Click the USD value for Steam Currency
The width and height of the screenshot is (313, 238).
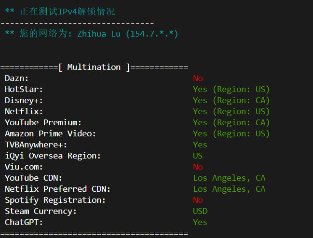point(200,211)
